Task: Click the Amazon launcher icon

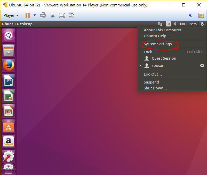Action: 9,141
